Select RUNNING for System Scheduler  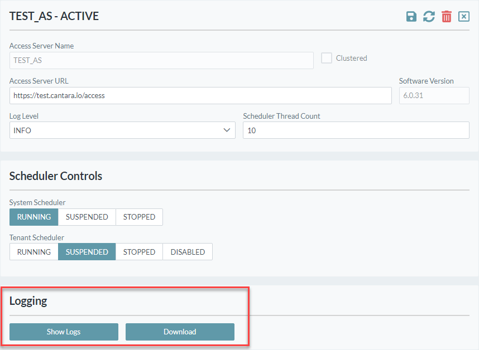coord(34,217)
